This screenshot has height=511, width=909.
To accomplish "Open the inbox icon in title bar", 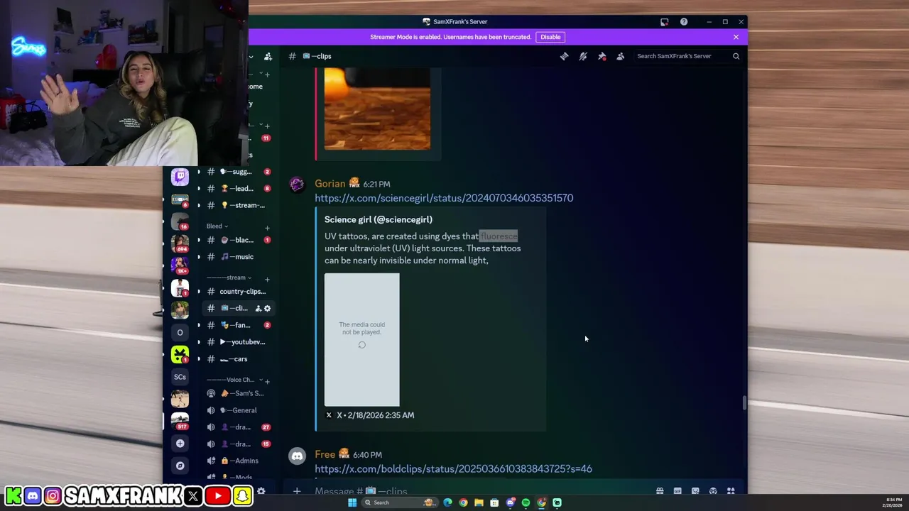I will click(664, 22).
